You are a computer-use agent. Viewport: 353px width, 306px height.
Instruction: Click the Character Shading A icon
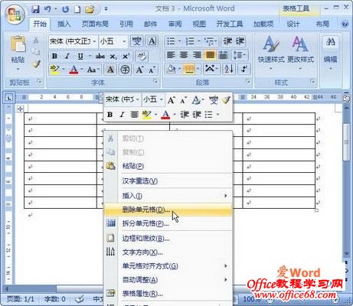(x=110, y=70)
